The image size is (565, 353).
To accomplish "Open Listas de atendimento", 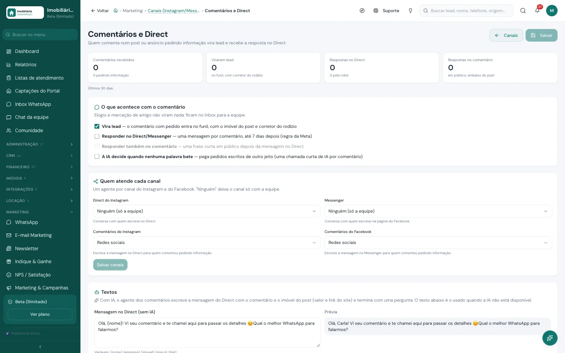I will pos(40,78).
